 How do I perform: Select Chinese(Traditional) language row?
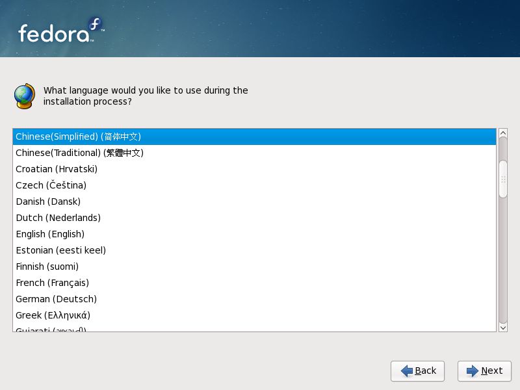[x=254, y=153]
